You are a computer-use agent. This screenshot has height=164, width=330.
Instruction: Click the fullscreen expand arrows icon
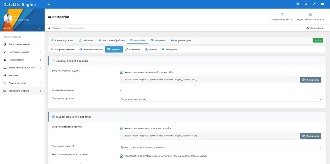point(314,4)
